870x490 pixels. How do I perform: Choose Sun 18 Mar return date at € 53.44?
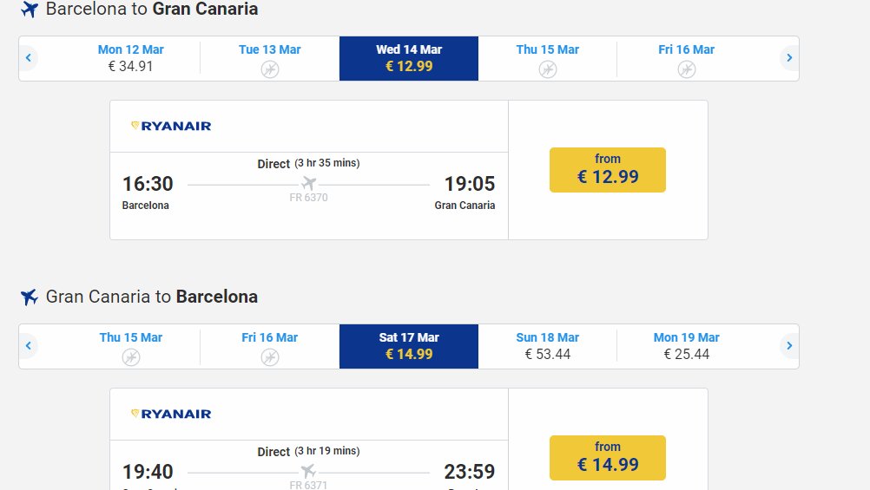[547, 346]
